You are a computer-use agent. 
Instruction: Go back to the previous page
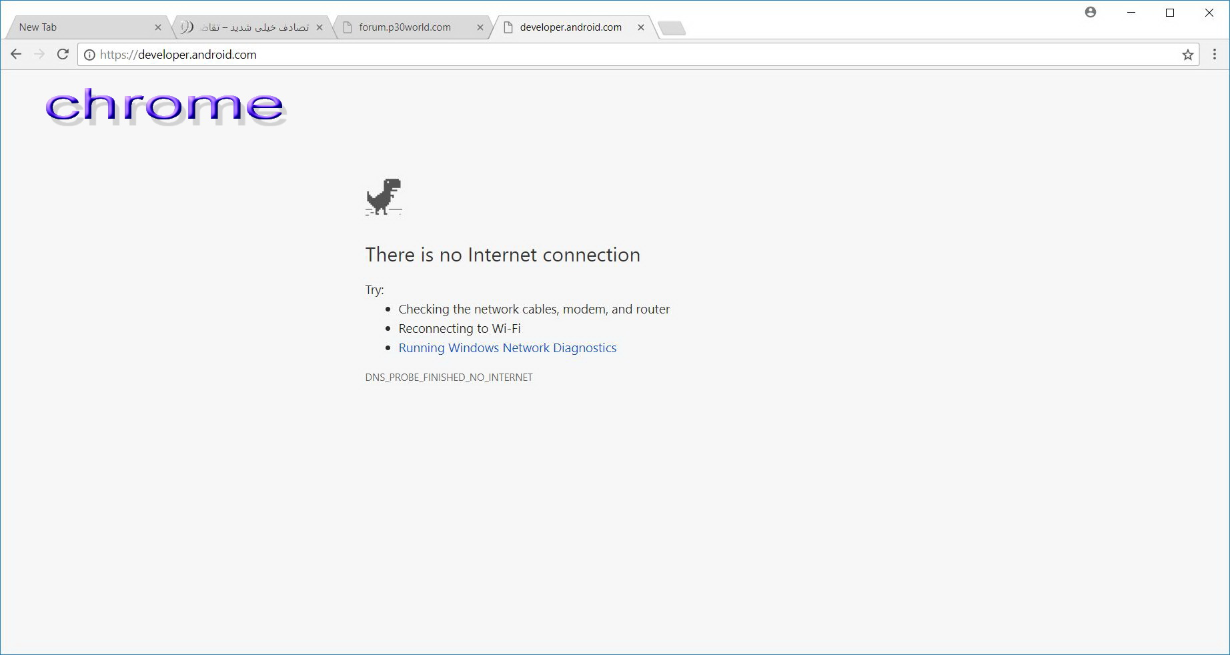tap(16, 55)
